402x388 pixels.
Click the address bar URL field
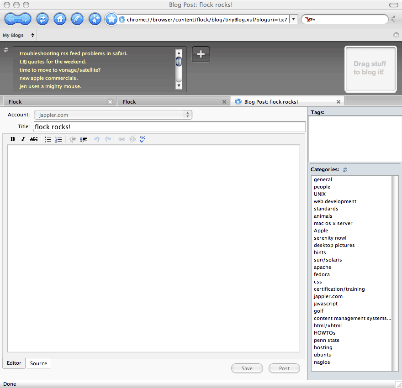(206, 20)
